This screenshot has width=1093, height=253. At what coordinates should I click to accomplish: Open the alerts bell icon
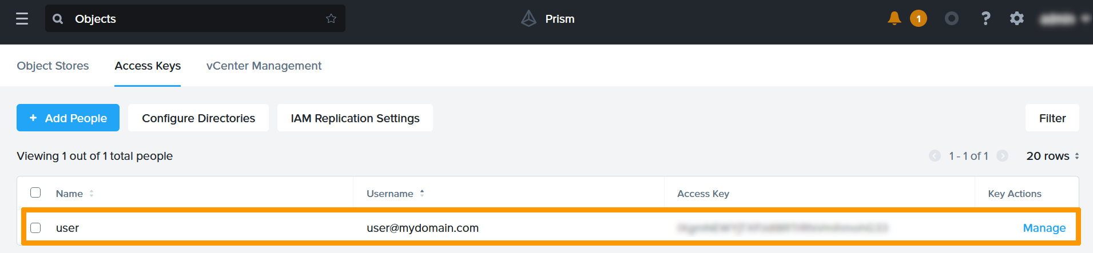coord(895,18)
